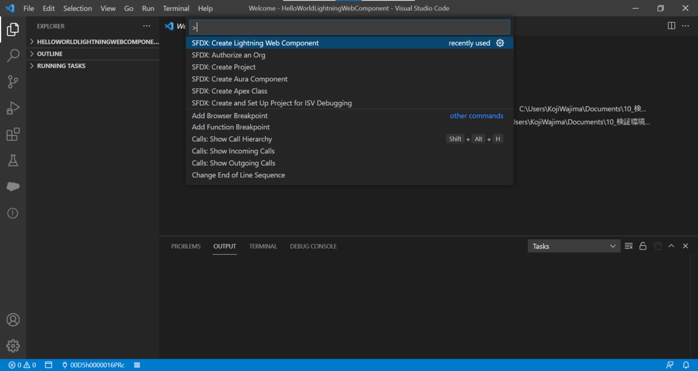Select SFDX: Authorize an Org

click(x=350, y=55)
